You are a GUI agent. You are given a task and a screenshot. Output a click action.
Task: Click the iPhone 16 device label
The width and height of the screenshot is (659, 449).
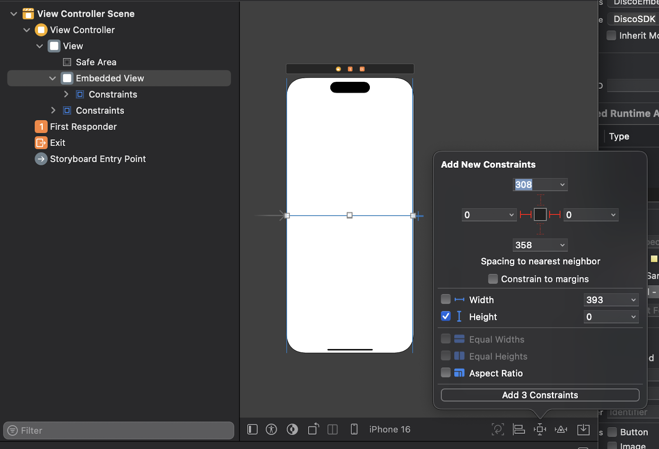point(390,430)
